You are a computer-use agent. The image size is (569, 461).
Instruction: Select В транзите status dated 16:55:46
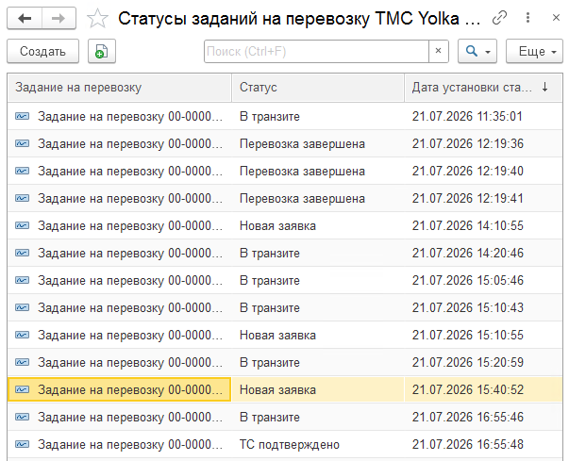click(270, 417)
